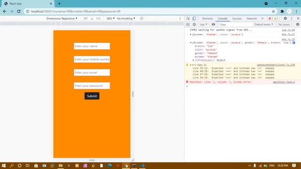The height and width of the screenshot is (169, 301).
Task: Open the extensions puzzle icon
Action: pyautogui.click(x=282, y=11)
